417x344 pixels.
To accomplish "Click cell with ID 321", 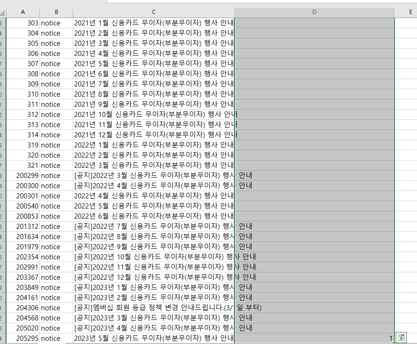I will (x=23, y=166).
